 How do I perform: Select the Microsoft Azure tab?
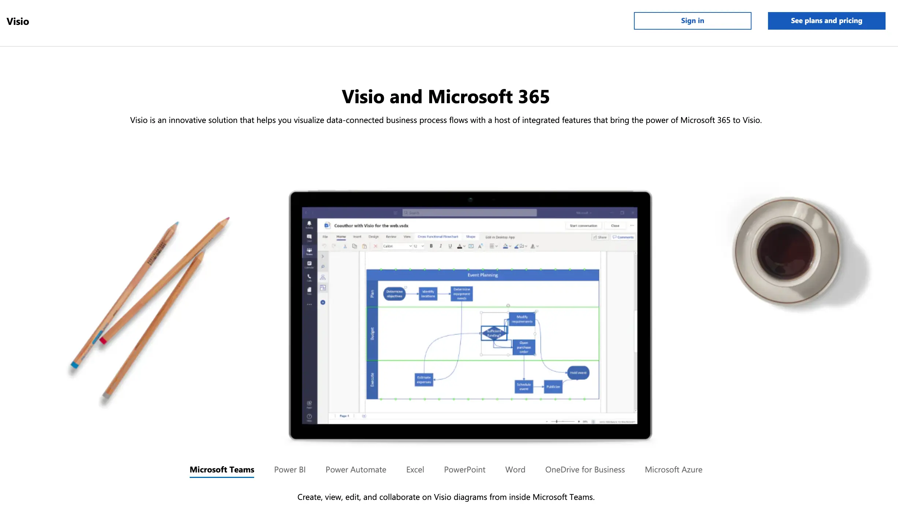click(x=673, y=470)
